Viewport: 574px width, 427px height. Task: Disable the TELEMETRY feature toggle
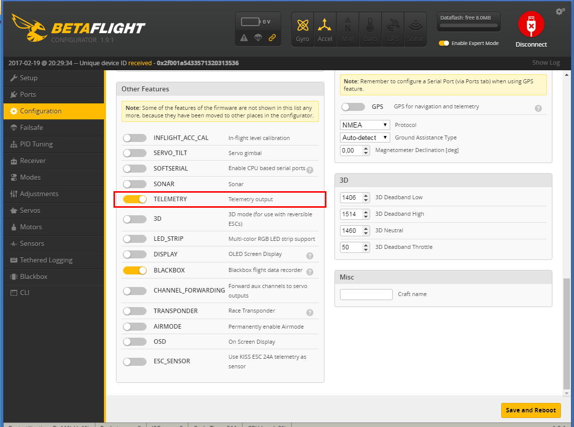(x=135, y=199)
